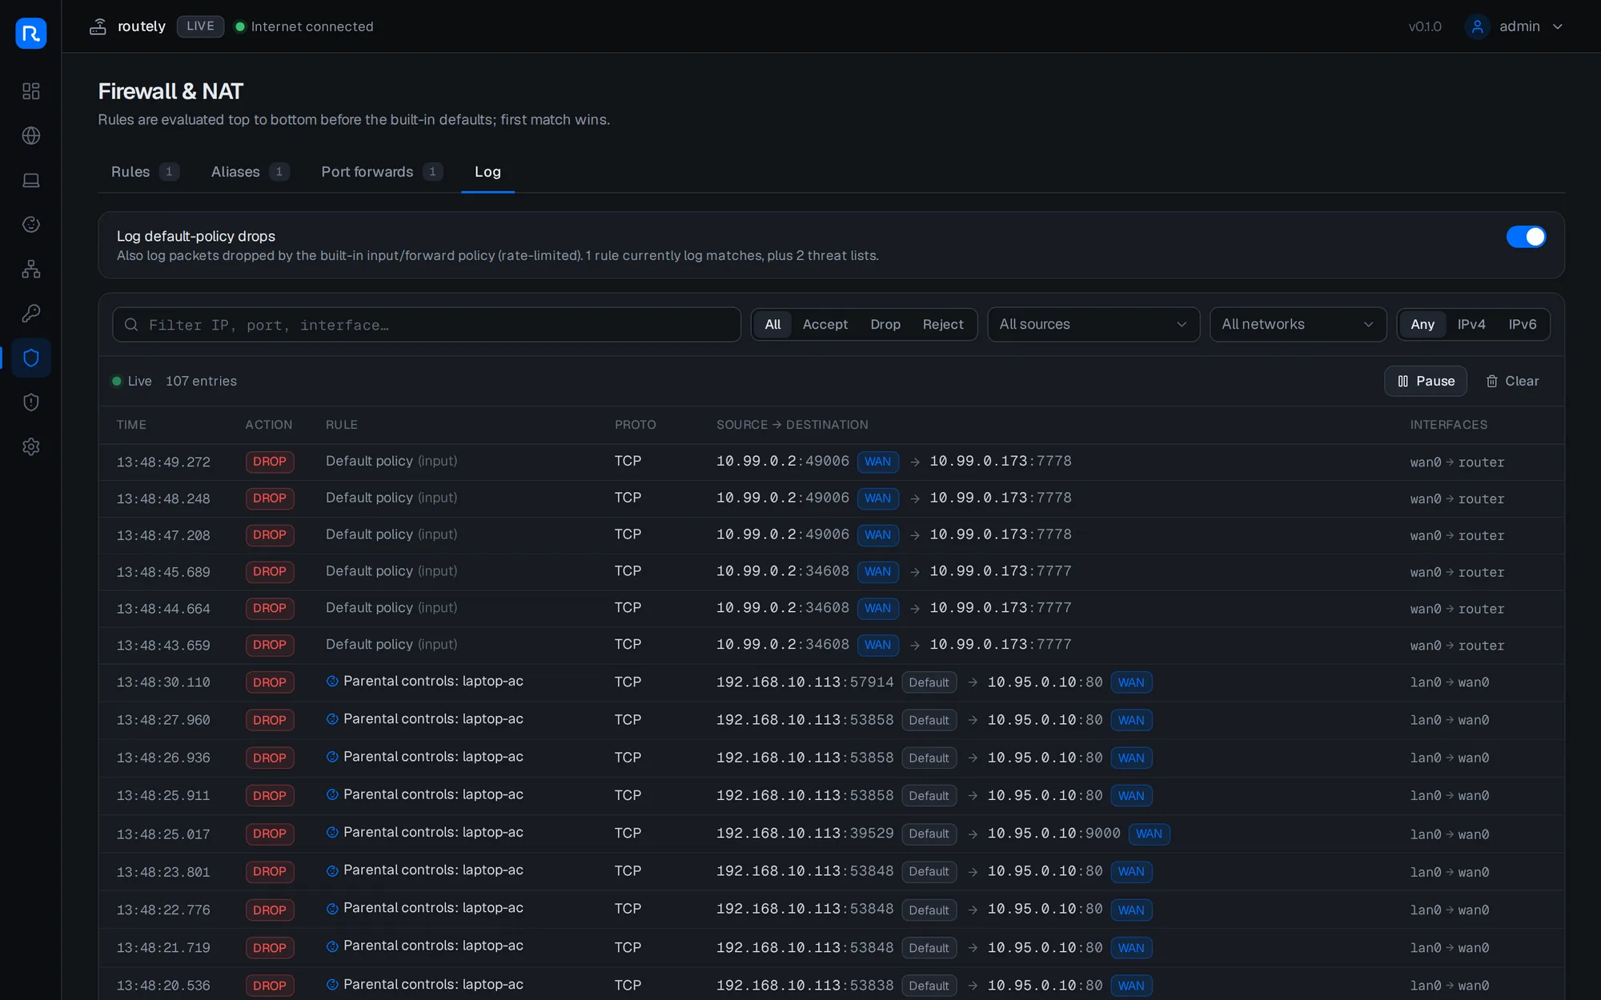Screen dimensions: 1601x1000
Task: Disable the Log default-policy drops switch
Action: tap(1526, 237)
